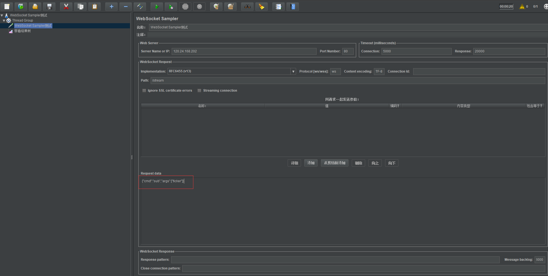Open the Implementation dropdown
This screenshot has height=276, width=548.
[x=293, y=71]
